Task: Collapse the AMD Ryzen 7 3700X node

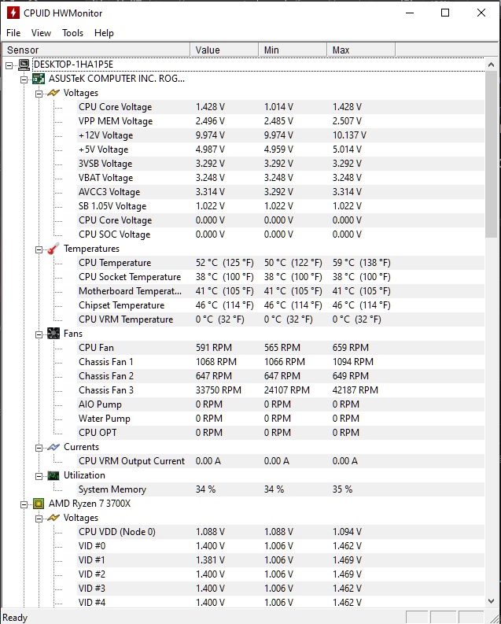Action: [x=24, y=504]
